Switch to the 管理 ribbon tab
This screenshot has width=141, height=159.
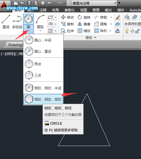(96, 10)
